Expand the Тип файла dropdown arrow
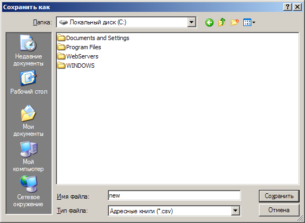This screenshot has width=305, height=223. pos(235,211)
